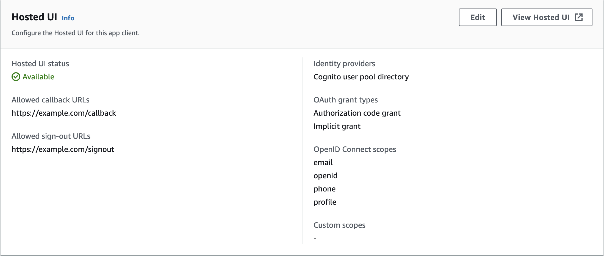The image size is (604, 256).
Task: Click Authorization code grant entry
Action: [357, 113]
